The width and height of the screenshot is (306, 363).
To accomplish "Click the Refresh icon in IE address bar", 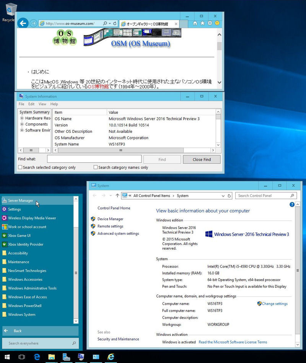I will tap(115, 23).
